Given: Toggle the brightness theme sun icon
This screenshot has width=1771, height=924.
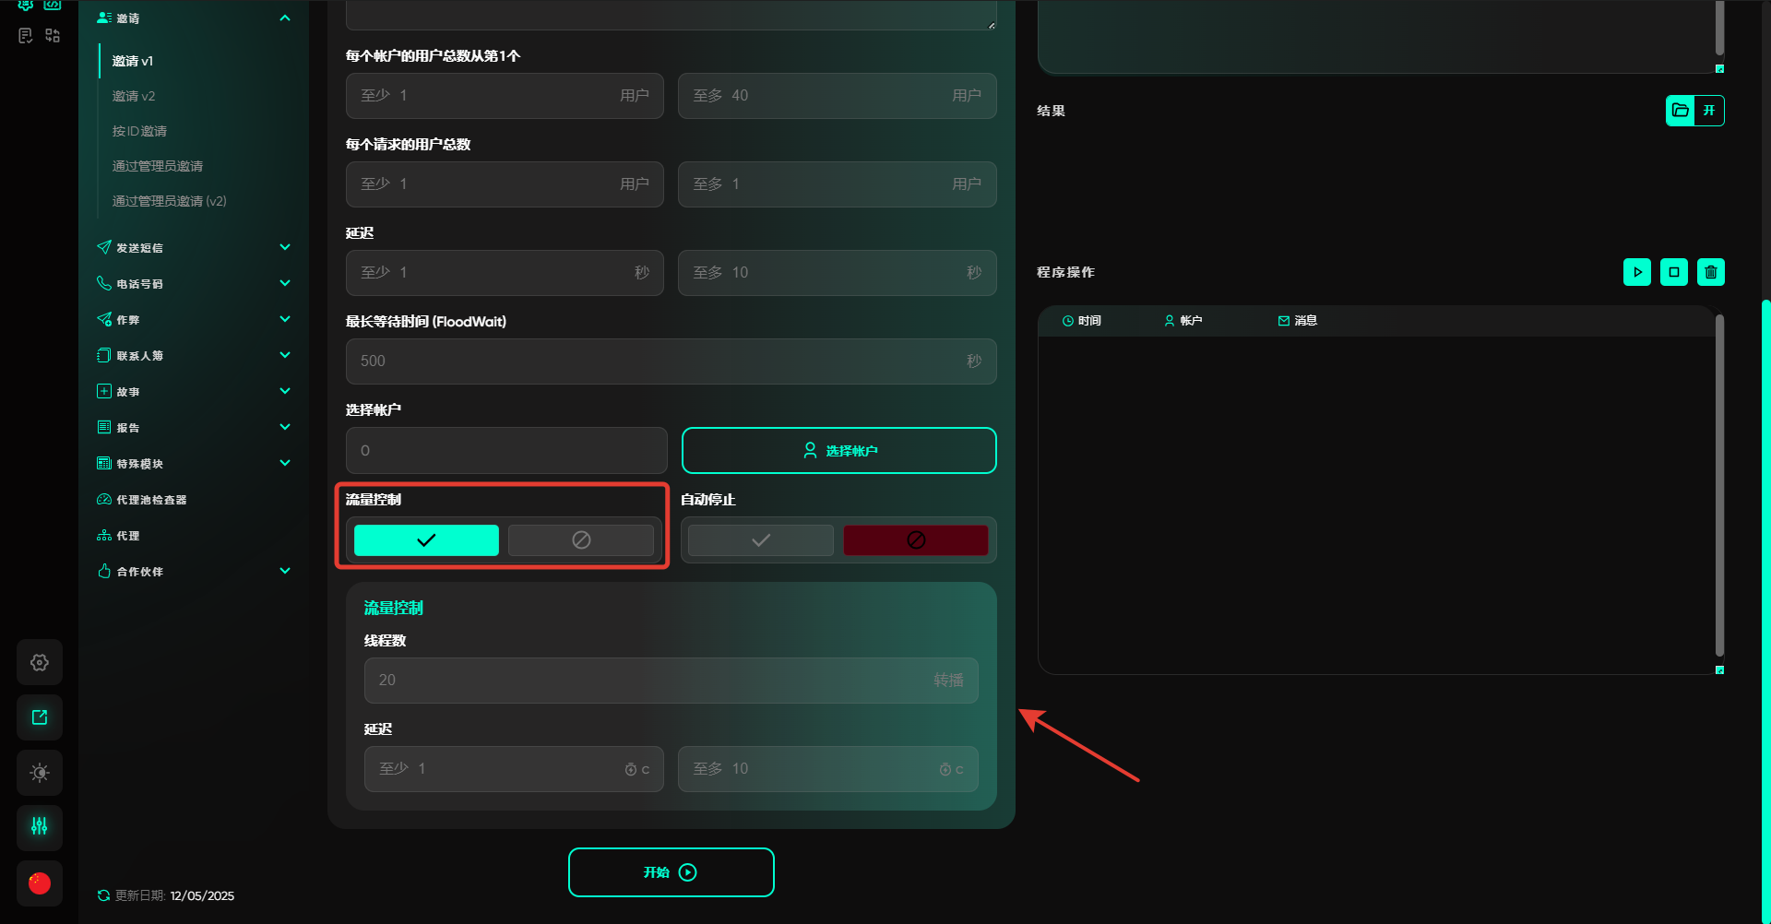Looking at the screenshot, I should point(40,773).
